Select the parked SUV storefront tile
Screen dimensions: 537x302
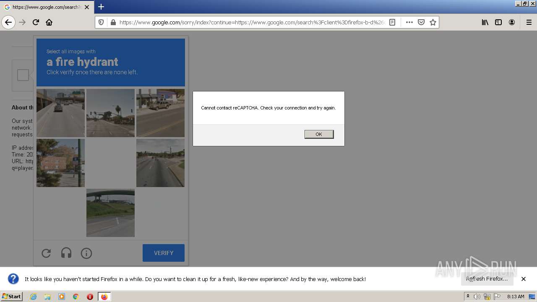coord(160,113)
